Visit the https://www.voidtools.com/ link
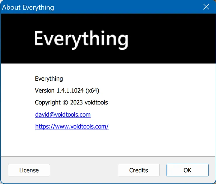The image size is (216, 184). pos(72,127)
